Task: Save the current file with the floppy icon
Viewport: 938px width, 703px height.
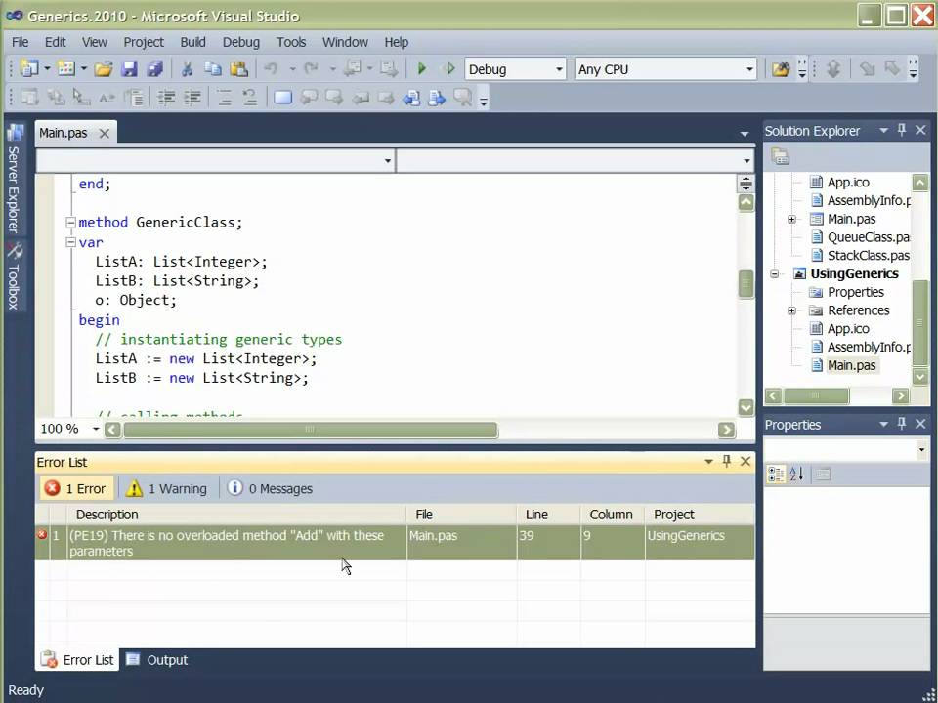Action: [x=129, y=69]
